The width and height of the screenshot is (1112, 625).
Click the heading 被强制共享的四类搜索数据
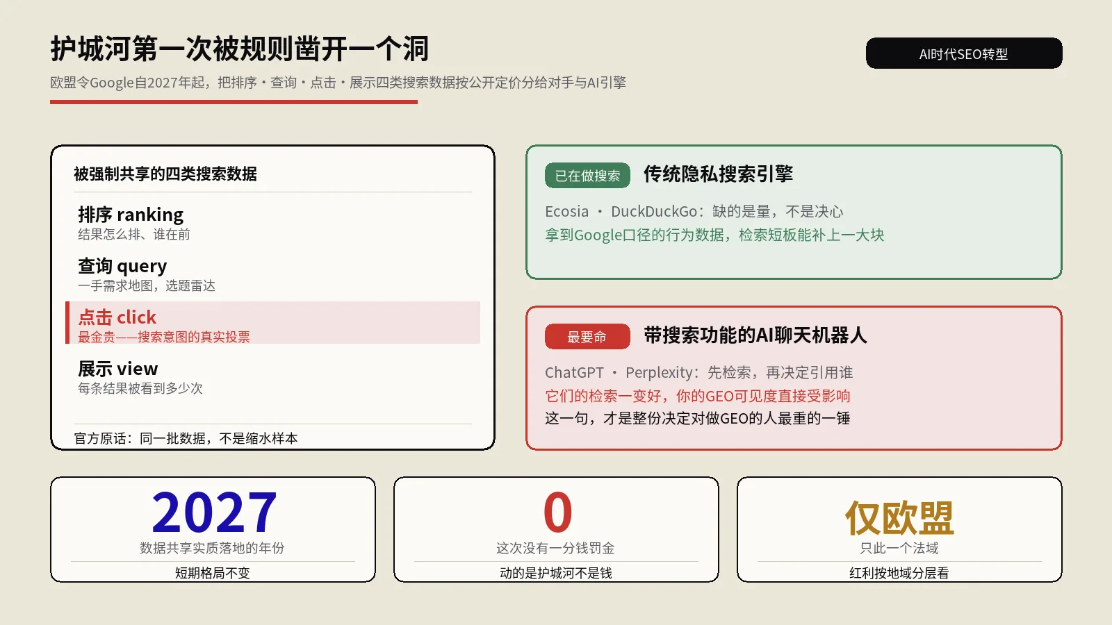pyautogui.click(x=165, y=174)
